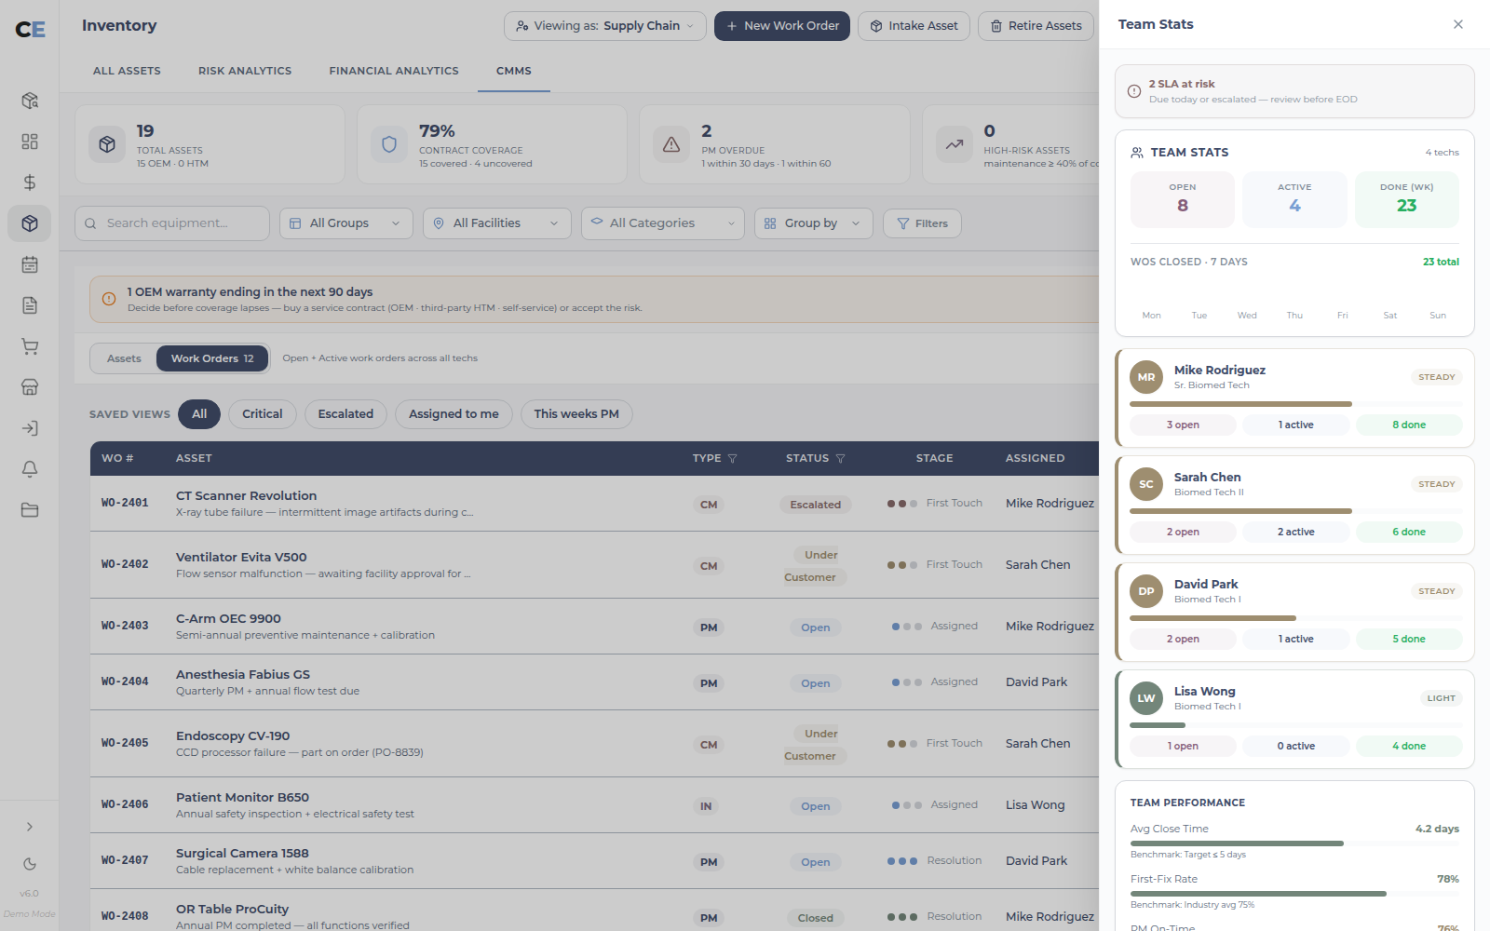Click the Retire Assets button
The height and width of the screenshot is (931, 1490).
tap(1036, 26)
